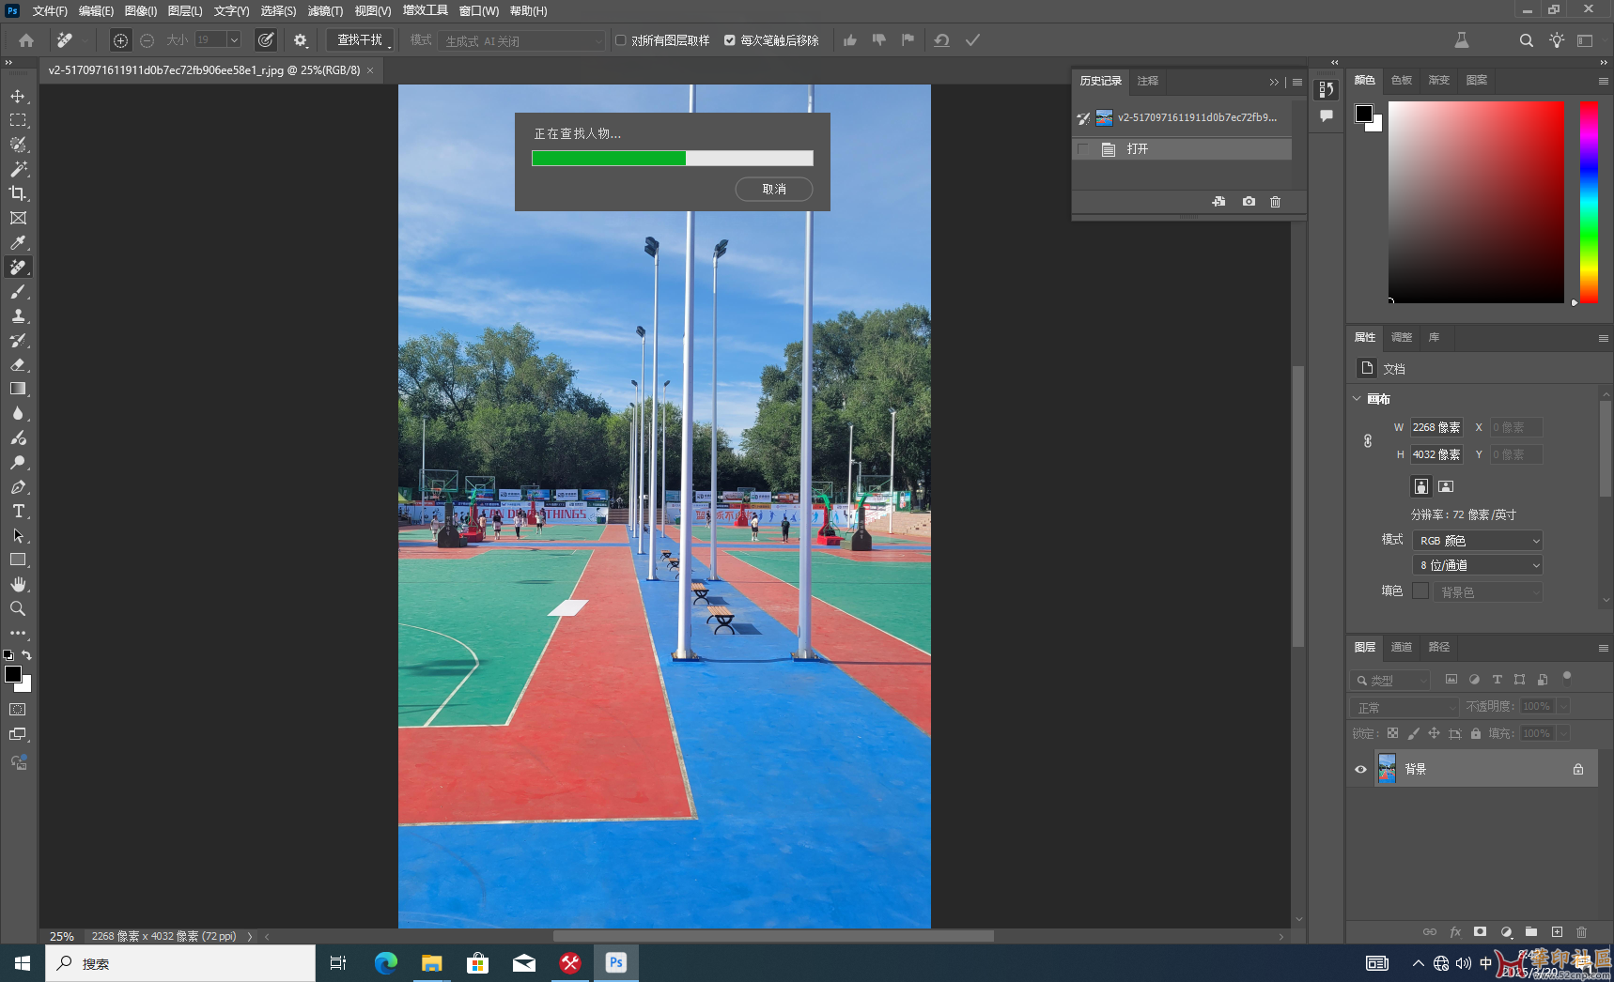Open layer blend mode 正常 dropdown
This screenshot has height=982, width=1614.
1404,707
